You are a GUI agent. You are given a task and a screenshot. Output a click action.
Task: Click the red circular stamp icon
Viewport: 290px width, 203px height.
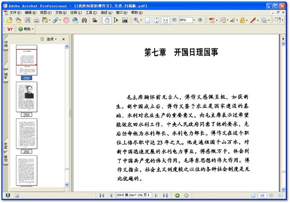coord(66,20)
